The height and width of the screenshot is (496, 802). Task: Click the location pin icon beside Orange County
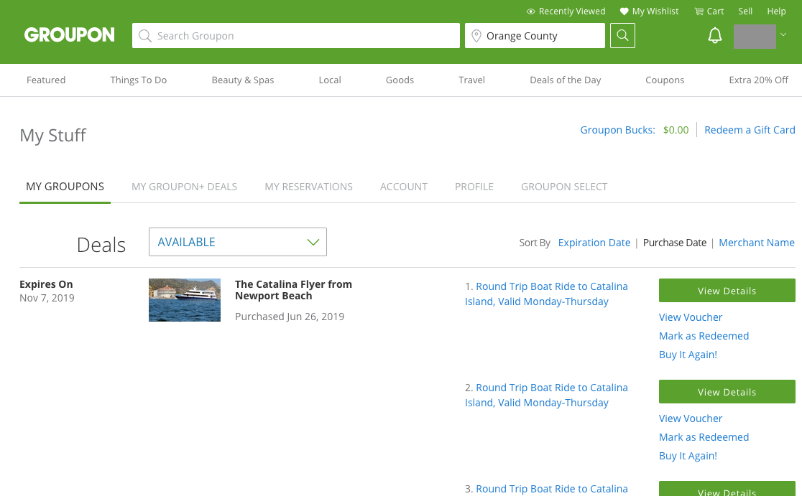(476, 36)
